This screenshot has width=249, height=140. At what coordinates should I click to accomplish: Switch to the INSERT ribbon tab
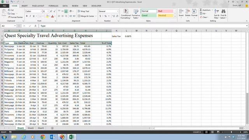(x=25, y=6)
